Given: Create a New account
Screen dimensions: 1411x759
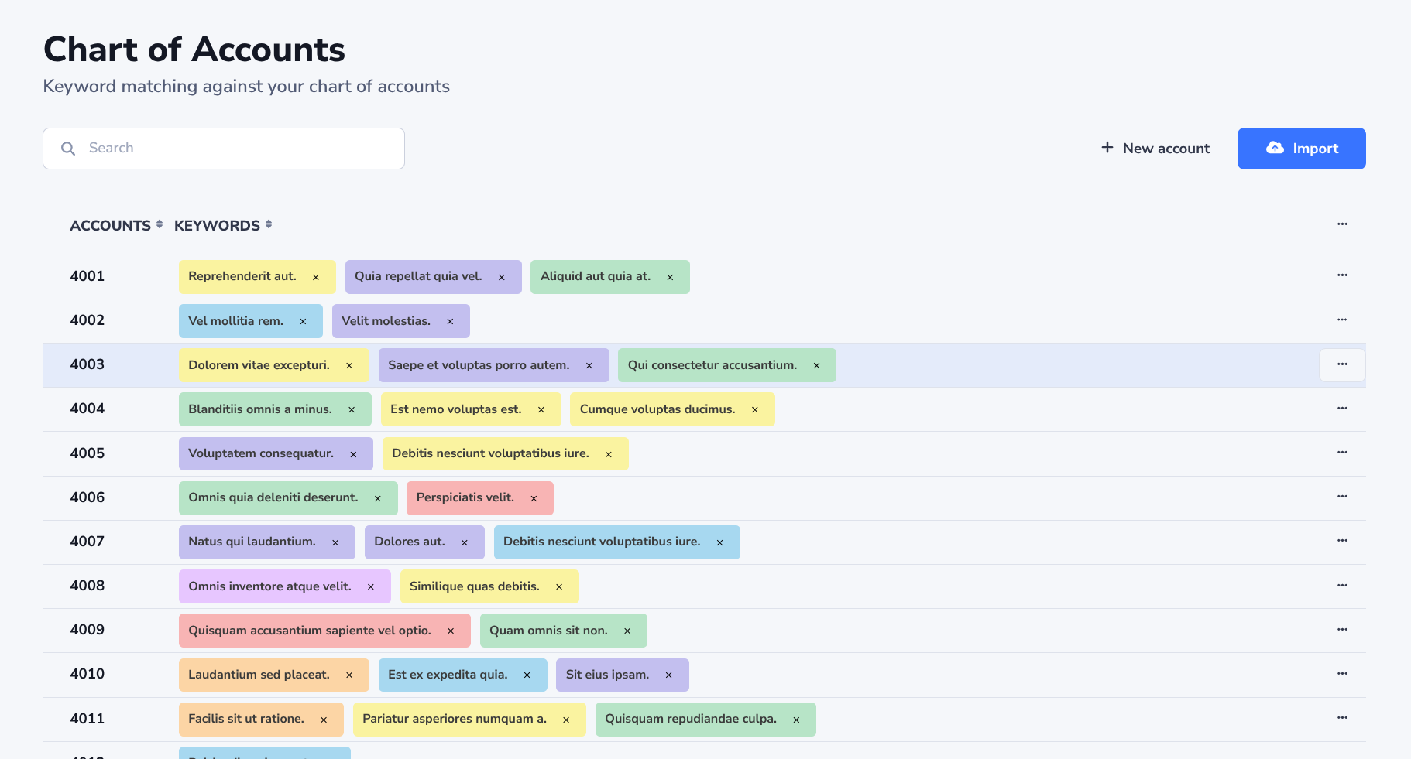Looking at the screenshot, I should click(x=1155, y=149).
